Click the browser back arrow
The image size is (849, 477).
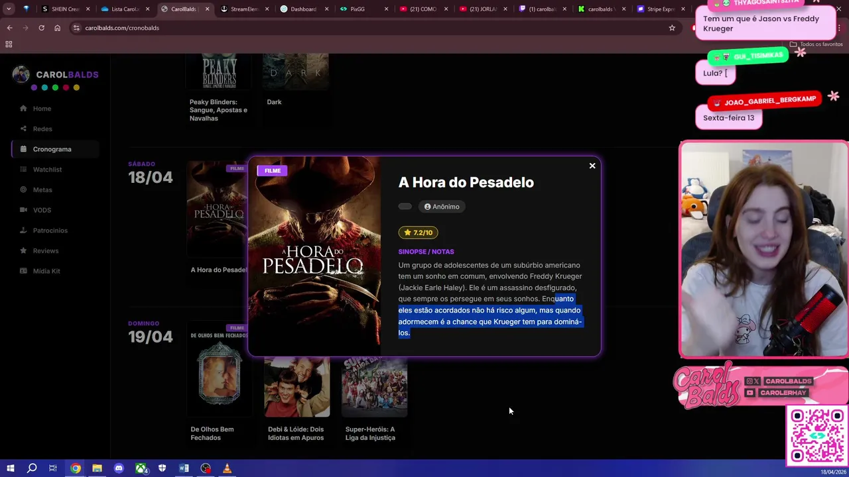point(9,28)
